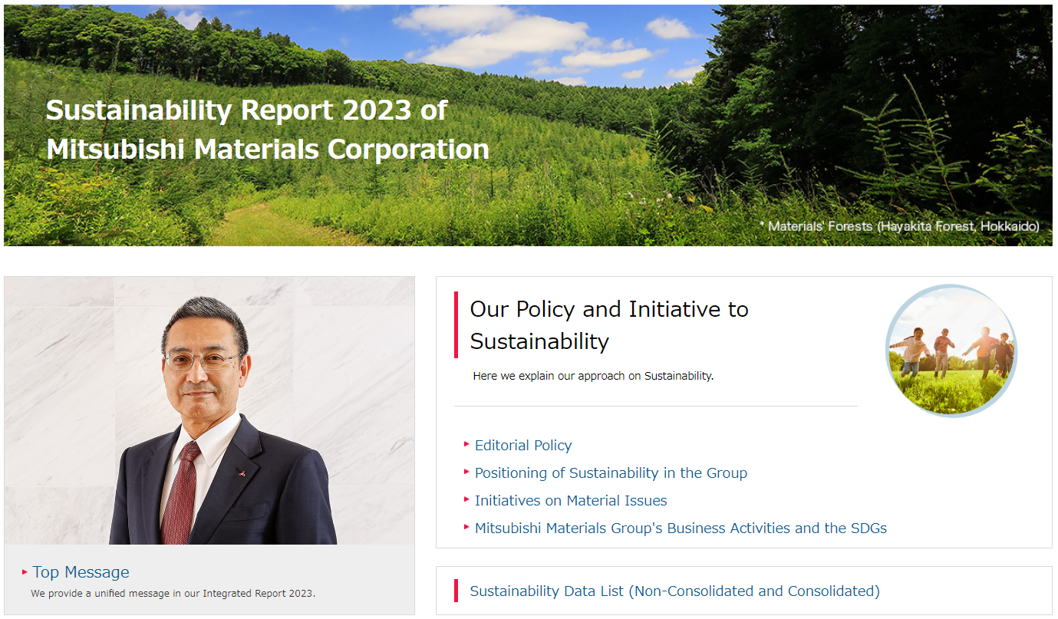Click the red arrow beside Editorial Policy
Image resolution: width=1058 pixels, height=619 pixels.
click(467, 444)
